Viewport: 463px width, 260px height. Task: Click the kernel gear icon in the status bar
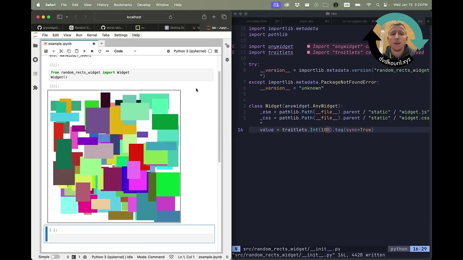(x=85, y=257)
